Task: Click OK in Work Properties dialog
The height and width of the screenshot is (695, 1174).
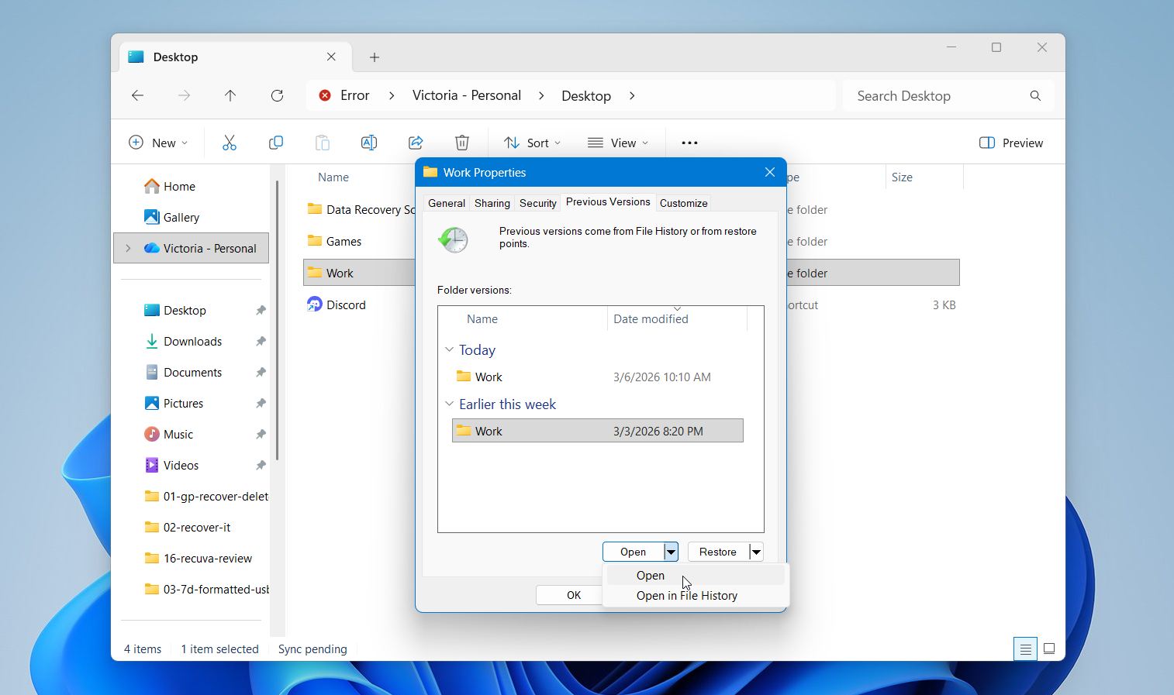Action: [x=572, y=595]
